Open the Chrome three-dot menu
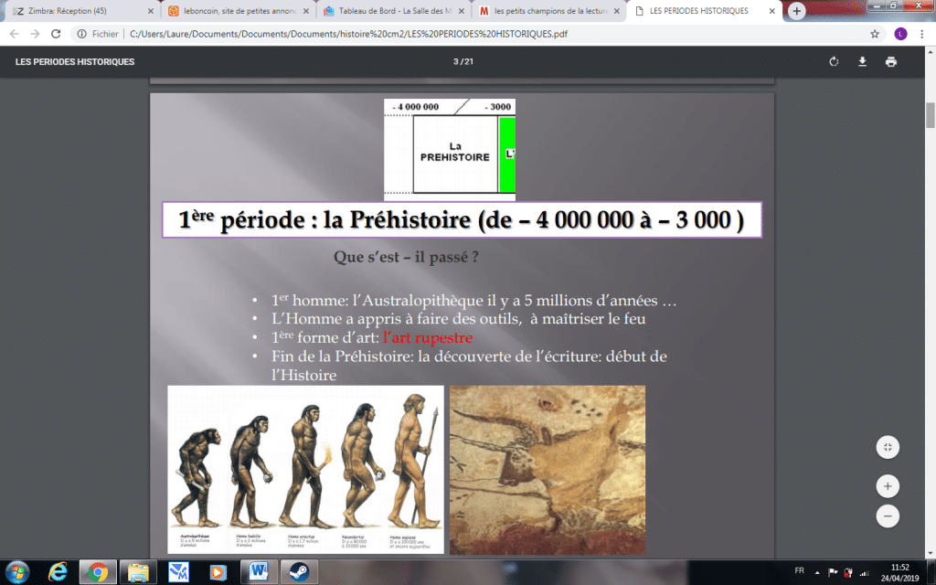 [x=921, y=34]
